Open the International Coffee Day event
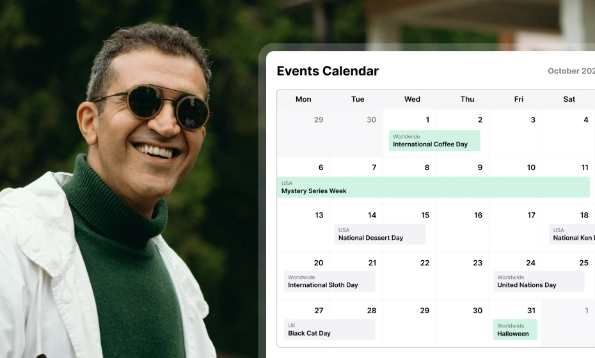This screenshot has width=595, height=358. [x=434, y=141]
